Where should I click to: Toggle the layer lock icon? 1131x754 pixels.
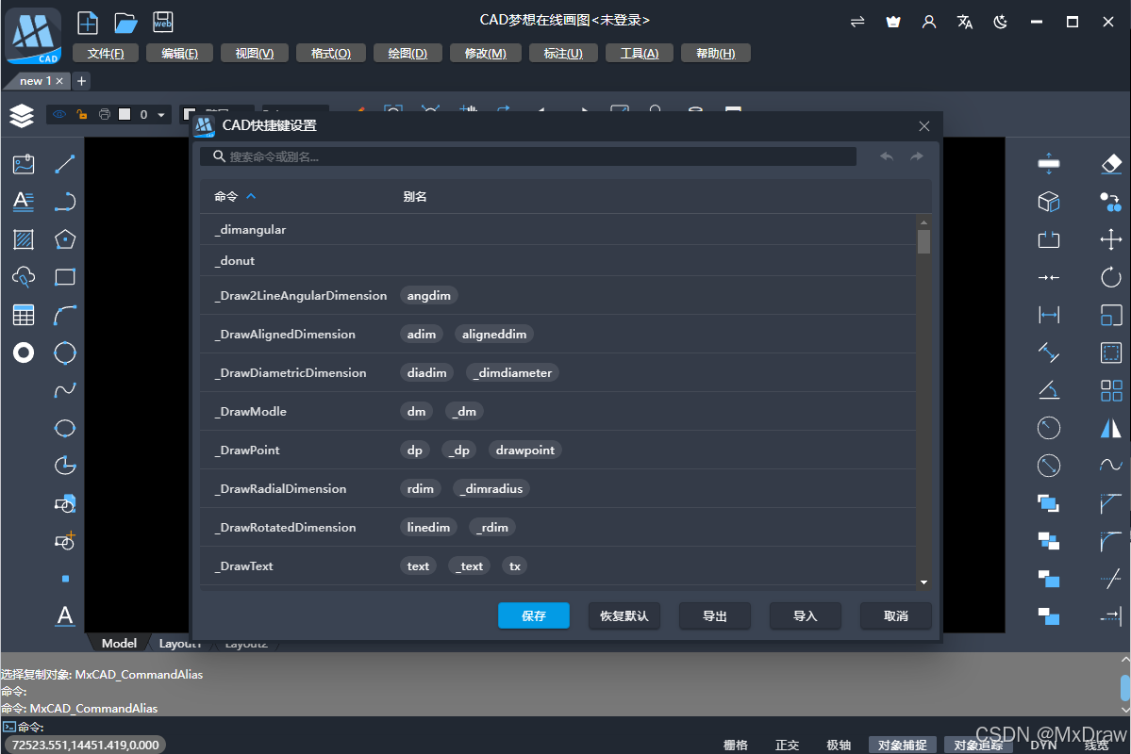click(82, 115)
